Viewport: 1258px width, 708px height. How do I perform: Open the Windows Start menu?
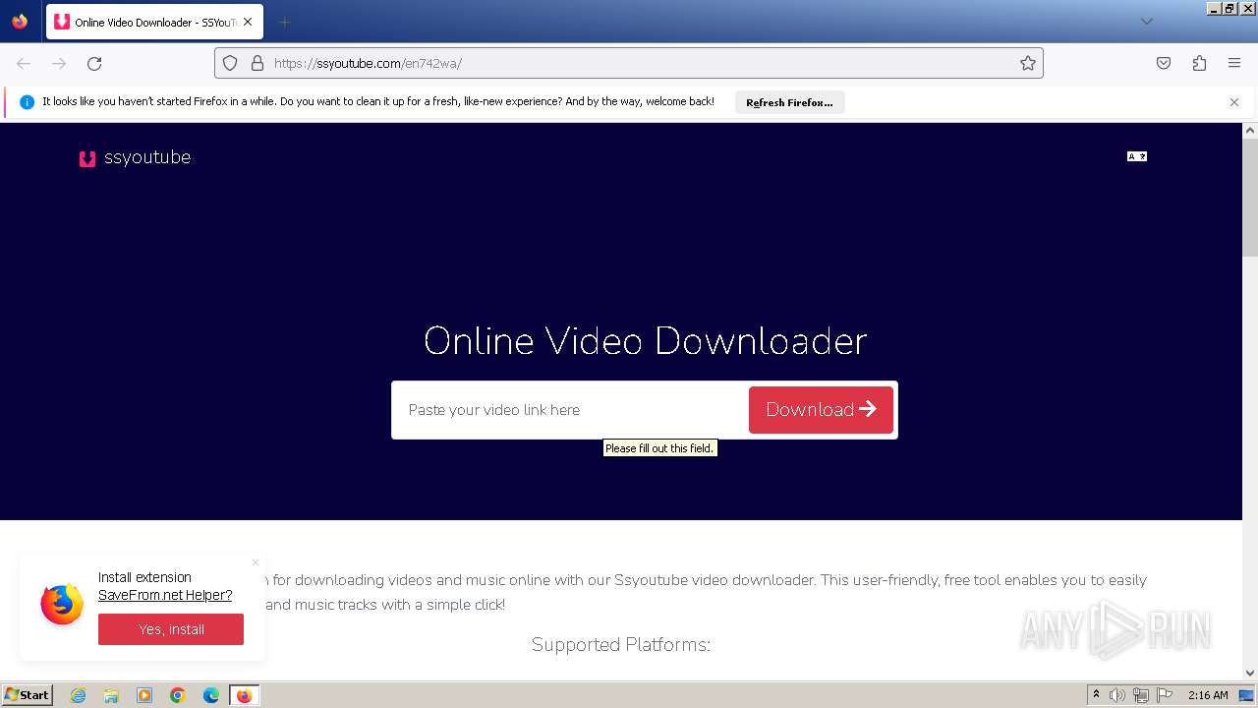point(27,695)
